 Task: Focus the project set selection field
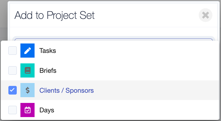coord(114,40)
